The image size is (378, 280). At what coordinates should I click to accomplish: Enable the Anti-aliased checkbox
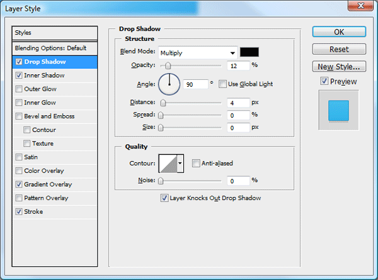pos(196,164)
